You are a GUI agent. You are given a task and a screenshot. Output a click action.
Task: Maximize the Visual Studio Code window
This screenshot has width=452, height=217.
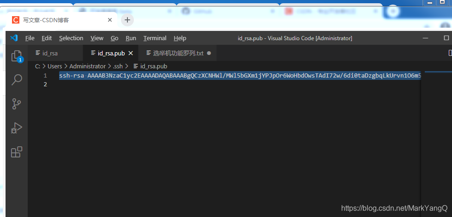(446, 38)
